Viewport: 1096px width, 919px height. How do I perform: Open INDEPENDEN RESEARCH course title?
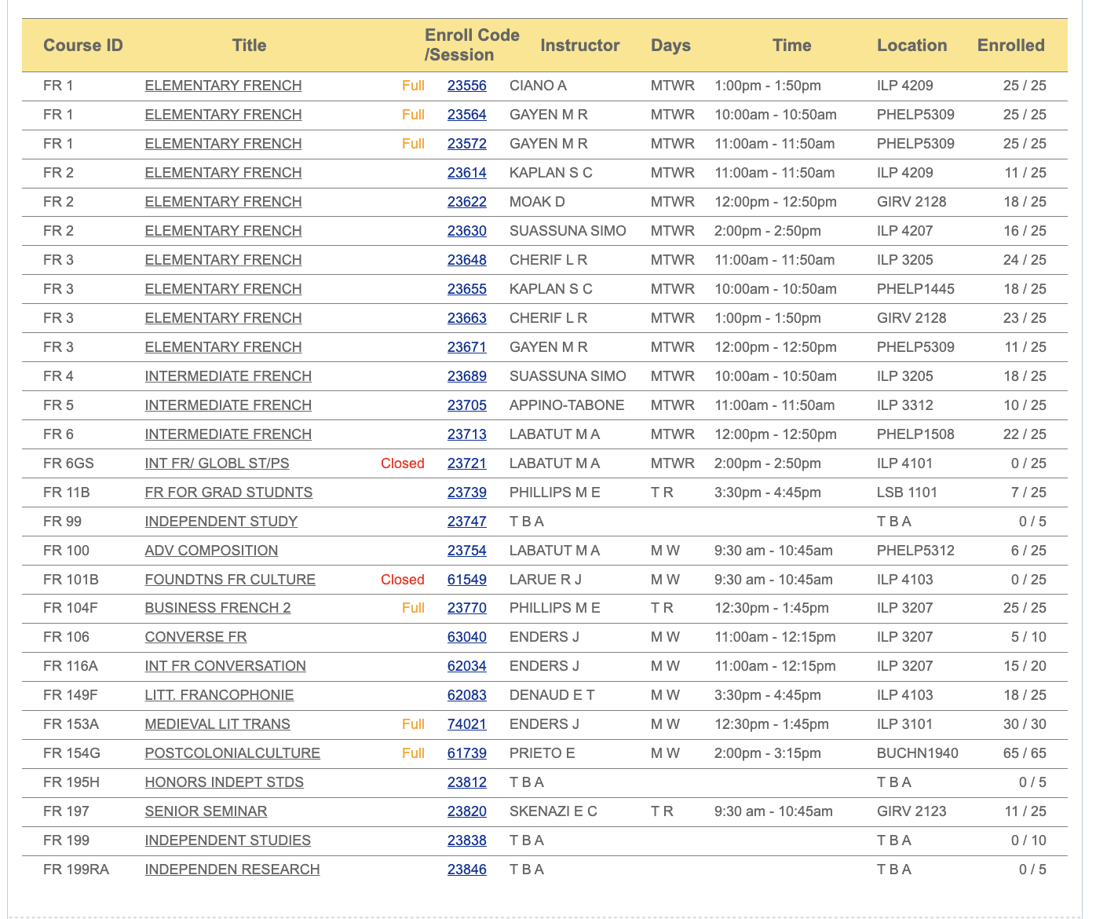pos(232,870)
